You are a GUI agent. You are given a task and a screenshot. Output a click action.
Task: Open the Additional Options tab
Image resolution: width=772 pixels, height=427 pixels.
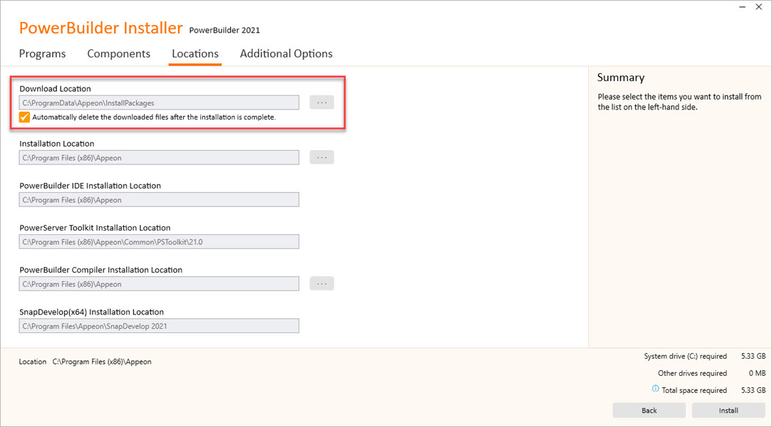point(286,53)
